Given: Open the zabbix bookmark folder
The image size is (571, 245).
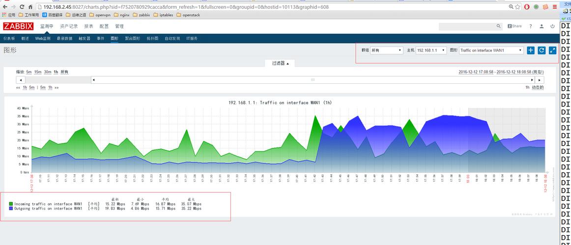Looking at the screenshot, I should pyautogui.click(x=142, y=15).
